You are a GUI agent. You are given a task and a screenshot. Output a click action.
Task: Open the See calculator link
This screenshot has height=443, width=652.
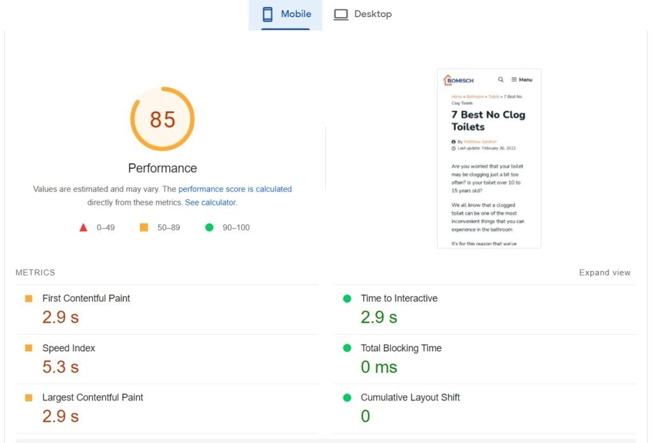pos(210,202)
